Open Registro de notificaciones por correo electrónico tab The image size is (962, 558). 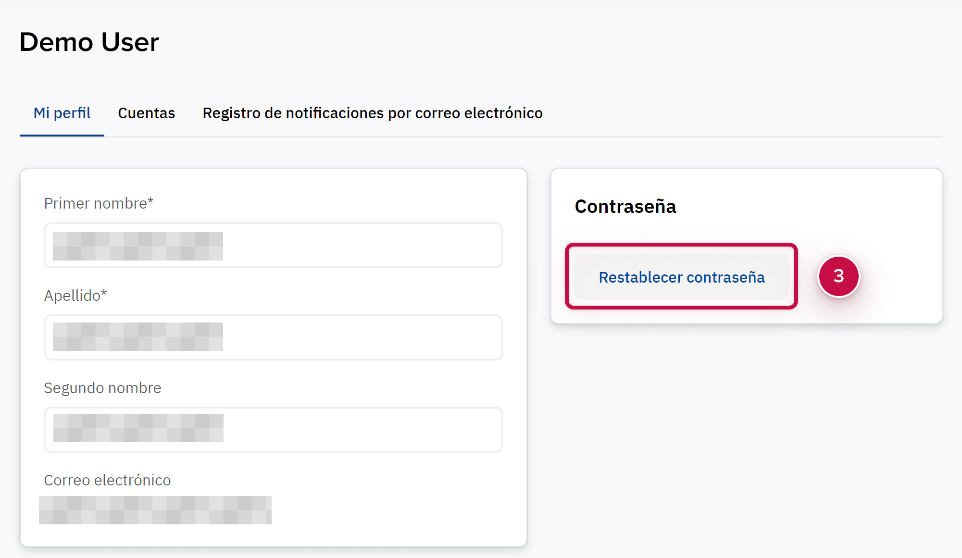(x=372, y=113)
